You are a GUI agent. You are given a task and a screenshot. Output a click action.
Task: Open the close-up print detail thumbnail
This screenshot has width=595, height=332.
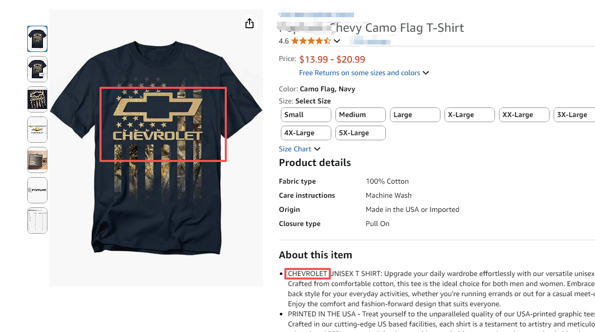(37, 99)
